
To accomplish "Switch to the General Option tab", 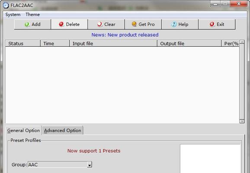I will 24,131.
